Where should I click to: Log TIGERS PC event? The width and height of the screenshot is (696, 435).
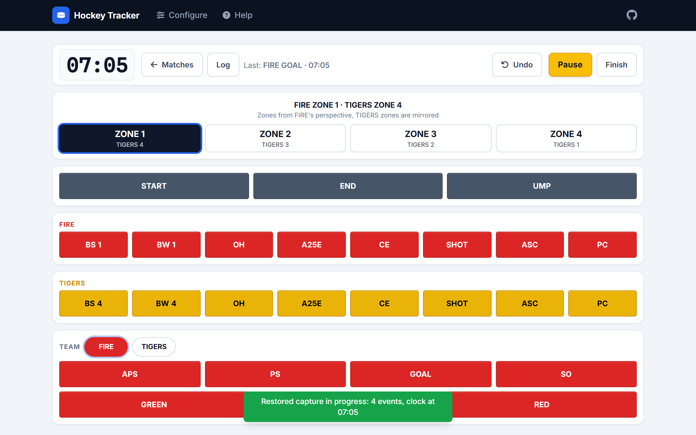click(602, 303)
